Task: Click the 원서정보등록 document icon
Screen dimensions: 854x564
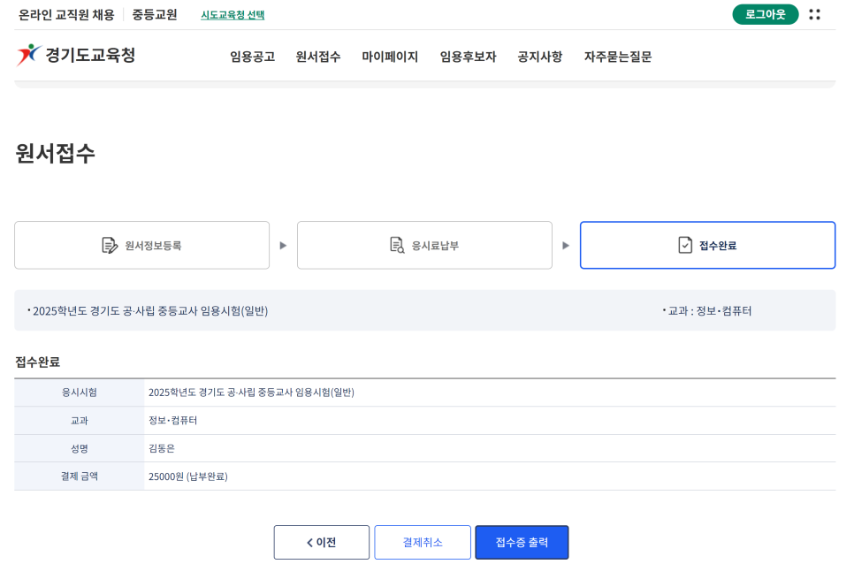Action: [110, 246]
